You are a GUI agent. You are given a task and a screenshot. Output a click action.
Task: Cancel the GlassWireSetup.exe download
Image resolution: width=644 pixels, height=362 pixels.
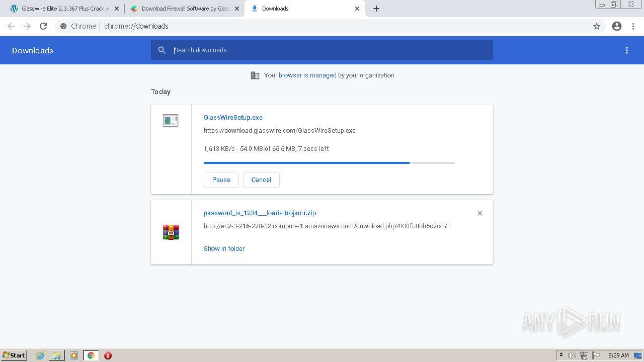tap(261, 180)
